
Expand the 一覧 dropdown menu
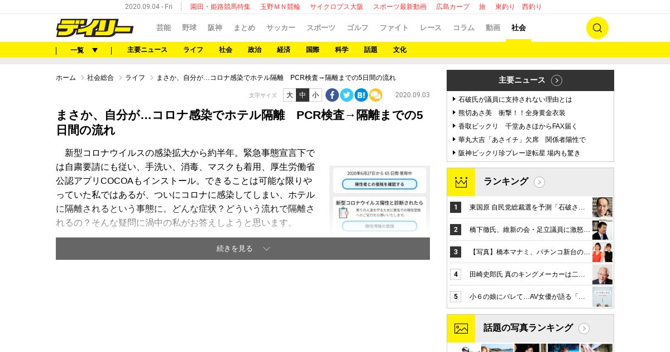(x=84, y=50)
